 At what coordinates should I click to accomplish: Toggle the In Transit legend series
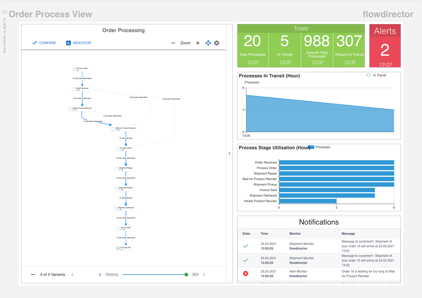pos(376,75)
